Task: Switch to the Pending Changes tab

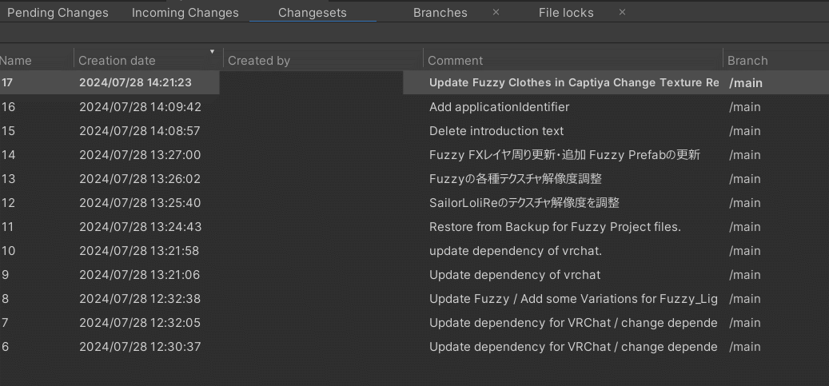Action: click(58, 13)
